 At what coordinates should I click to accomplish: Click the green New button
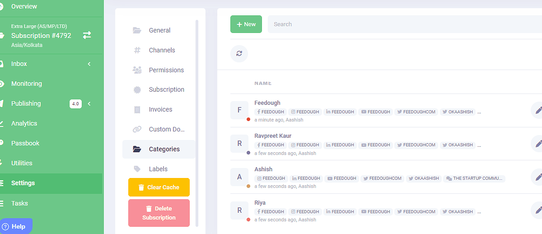(246, 24)
